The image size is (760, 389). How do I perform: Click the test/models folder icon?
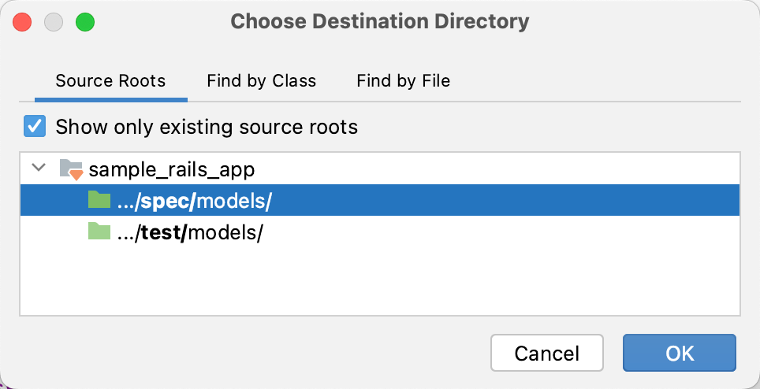tap(99, 232)
